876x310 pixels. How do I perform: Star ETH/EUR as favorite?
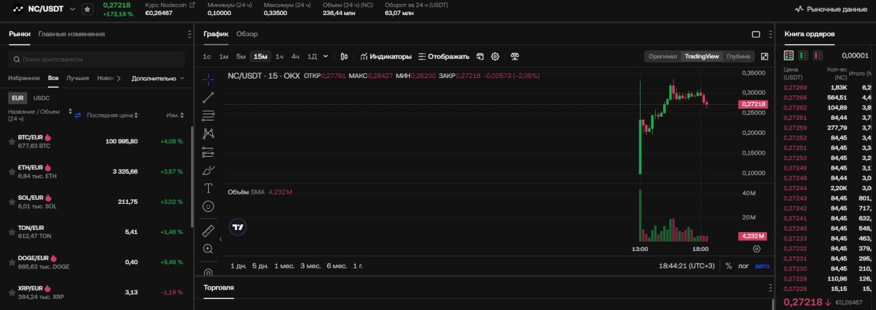(12, 171)
